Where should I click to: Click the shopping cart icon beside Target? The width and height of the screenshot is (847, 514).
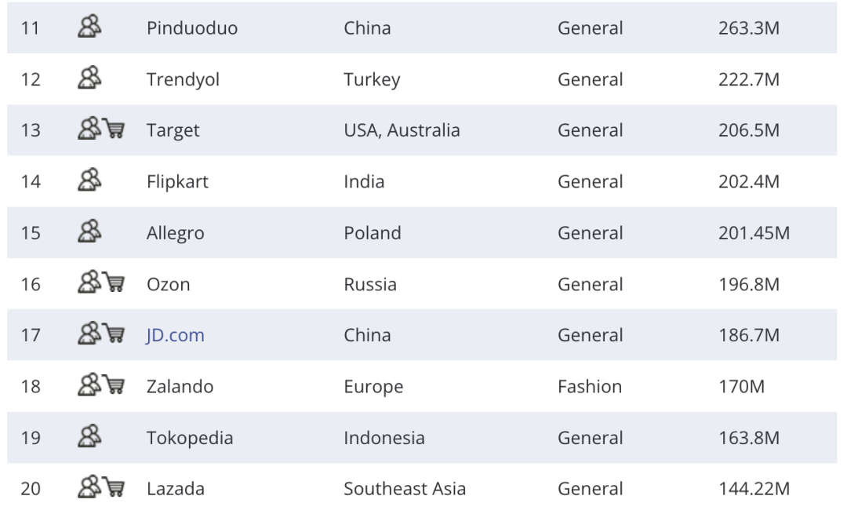[114, 129]
